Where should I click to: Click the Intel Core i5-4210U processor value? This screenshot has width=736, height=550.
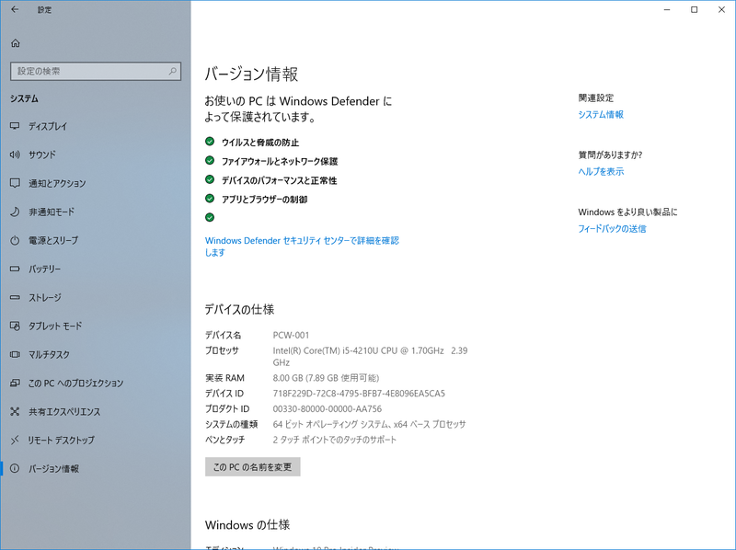[370, 356]
